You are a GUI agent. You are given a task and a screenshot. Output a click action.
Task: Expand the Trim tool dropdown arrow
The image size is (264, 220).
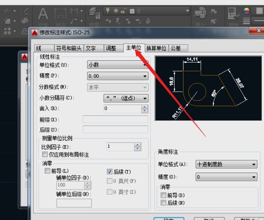click(15, 11)
